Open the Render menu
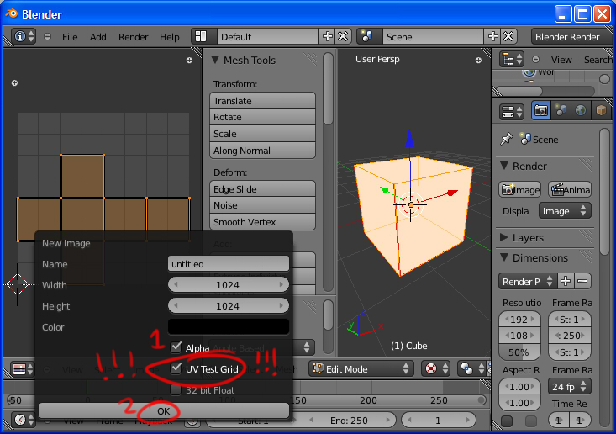The height and width of the screenshot is (434, 616). coord(133,37)
